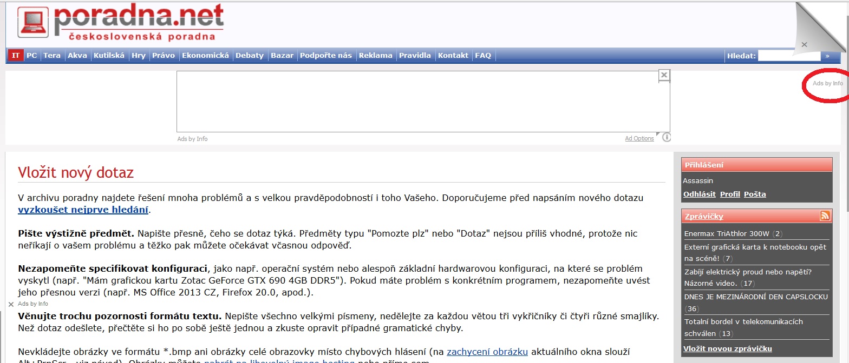Image resolution: width=849 pixels, height=363 pixels.
Task: Close the banner ad with X box
Action: coord(664,75)
